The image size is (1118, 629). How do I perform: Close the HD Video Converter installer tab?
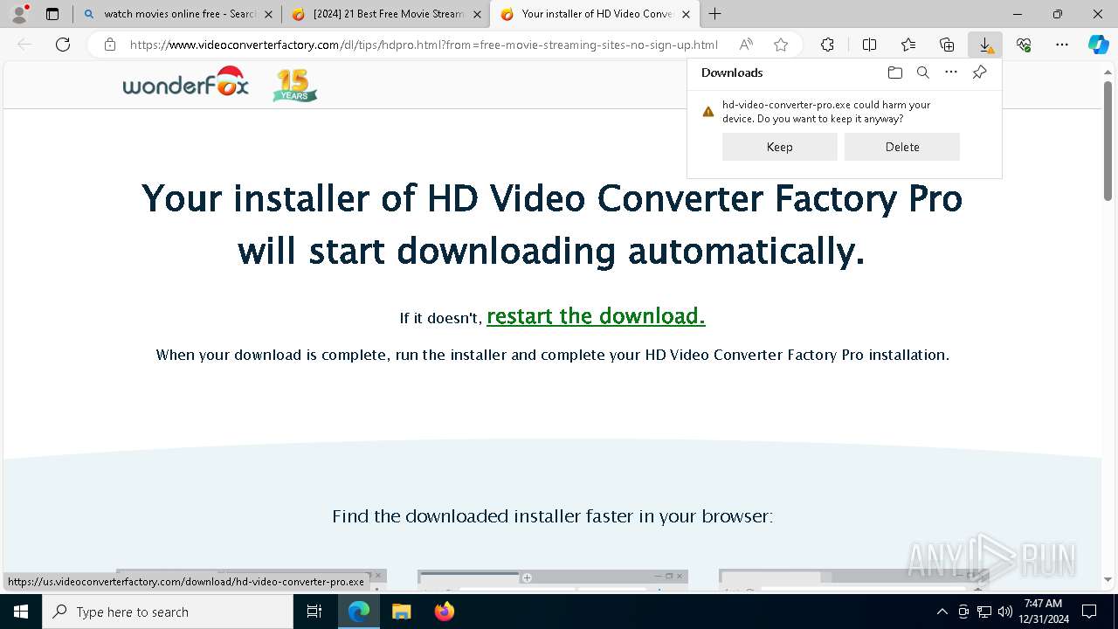686,14
